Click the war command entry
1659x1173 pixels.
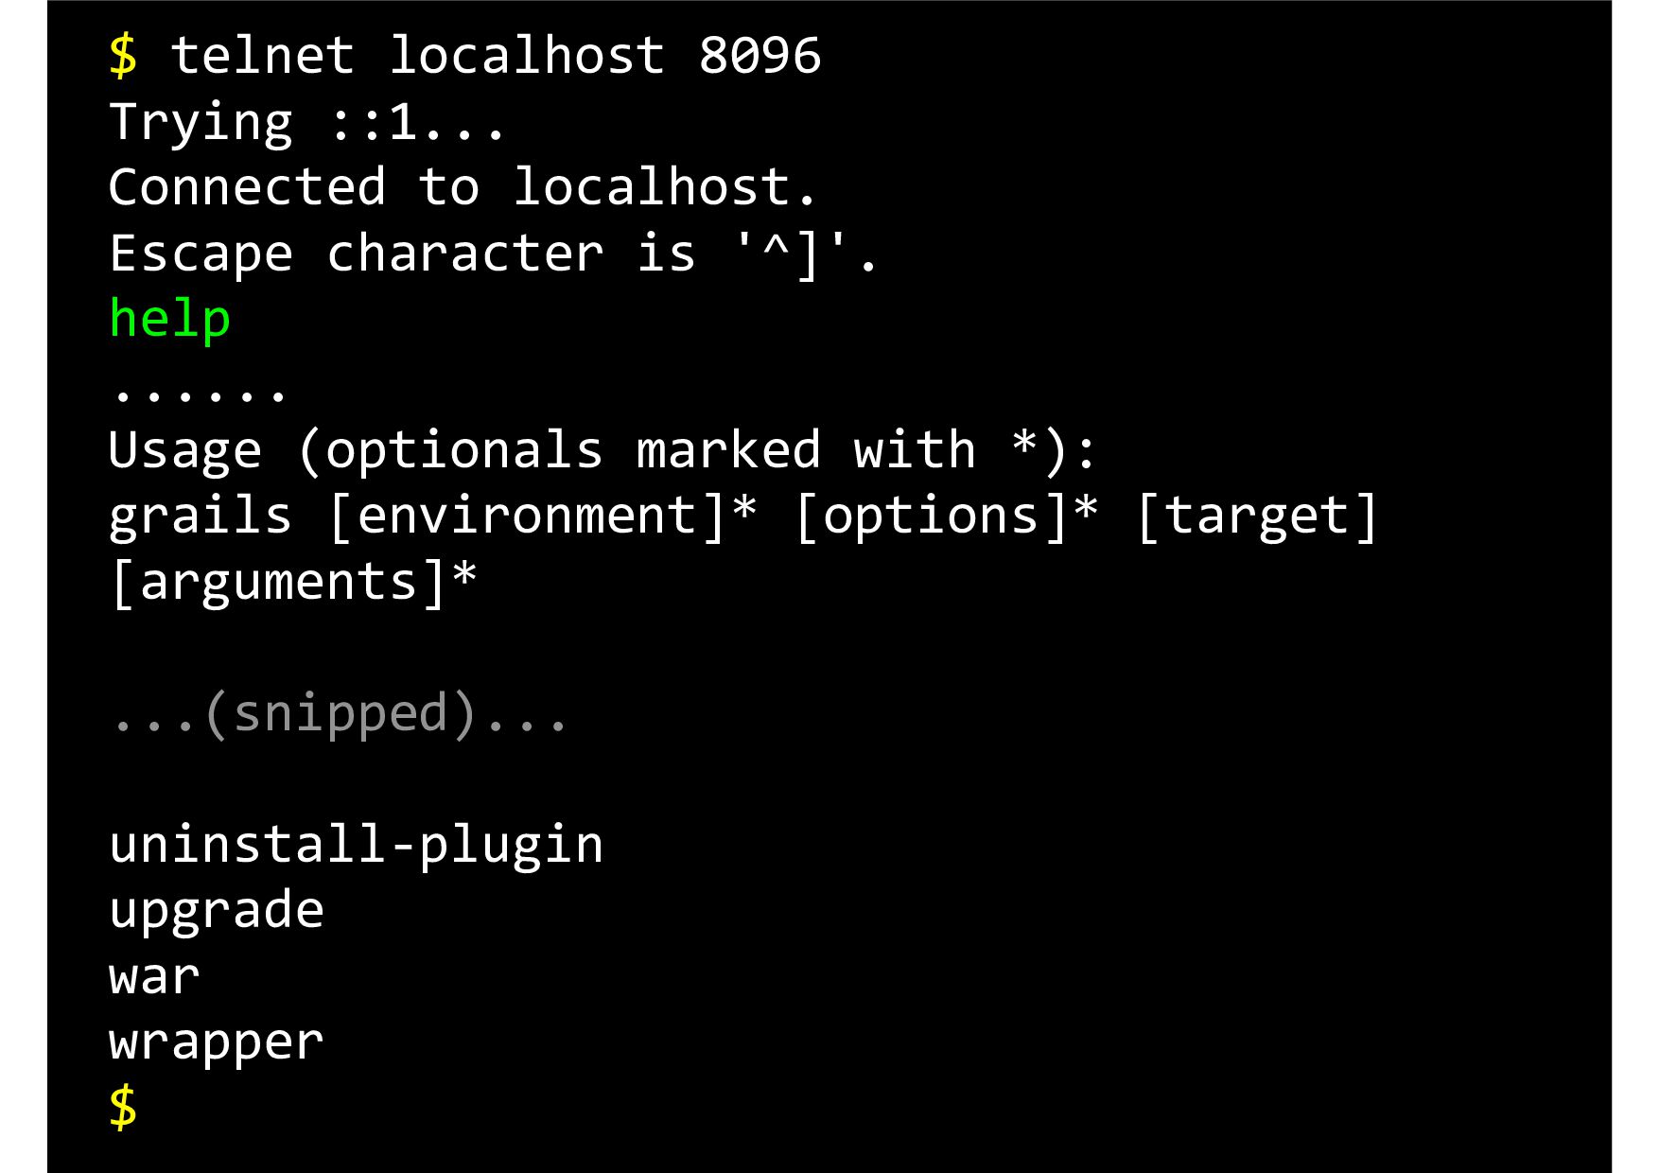(154, 977)
